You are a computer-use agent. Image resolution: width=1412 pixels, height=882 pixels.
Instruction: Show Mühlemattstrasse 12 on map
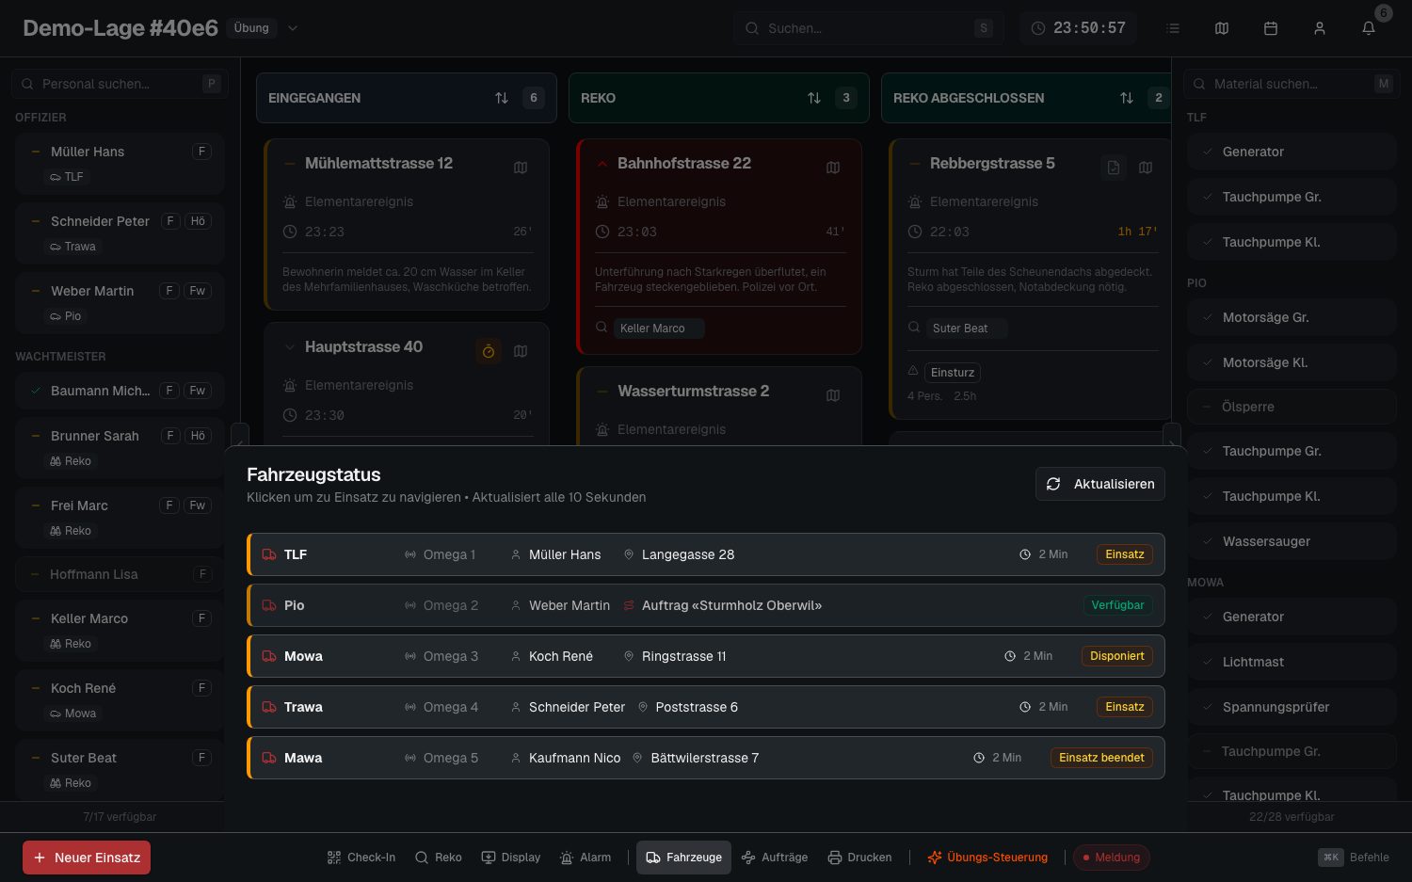click(521, 168)
